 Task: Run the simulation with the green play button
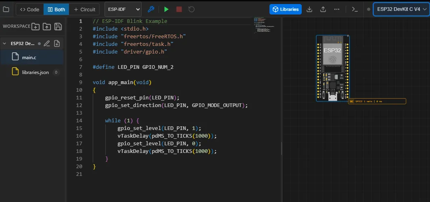166,9
